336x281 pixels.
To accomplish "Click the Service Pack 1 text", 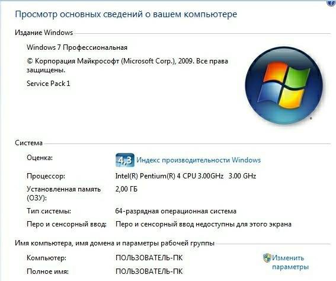I will tap(49, 84).
